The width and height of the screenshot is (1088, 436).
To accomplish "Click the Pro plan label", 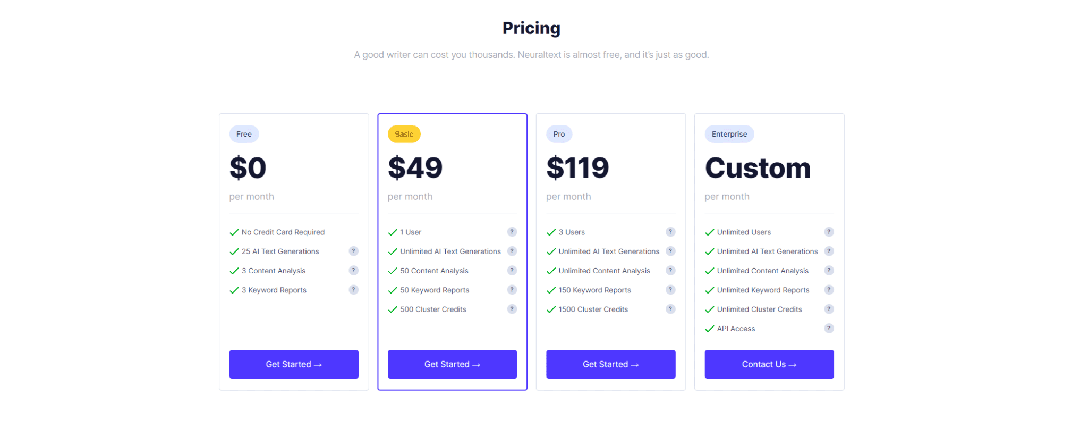I will pos(559,134).
